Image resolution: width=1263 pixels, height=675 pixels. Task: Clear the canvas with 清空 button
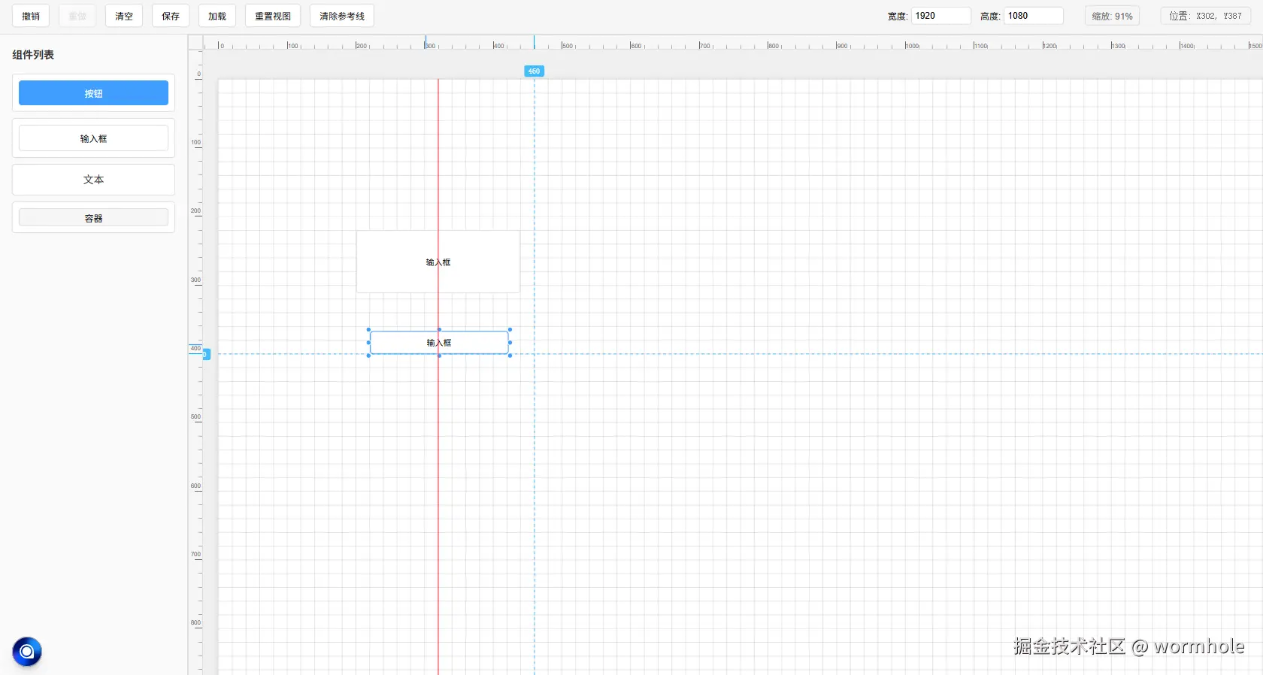[124, 16]
